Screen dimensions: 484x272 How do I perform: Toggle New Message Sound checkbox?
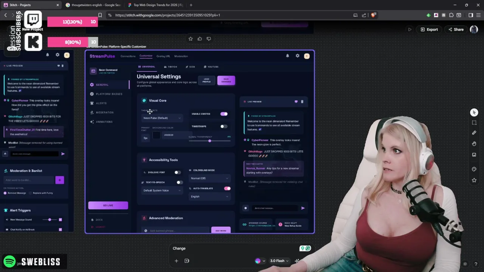[60, 219]
